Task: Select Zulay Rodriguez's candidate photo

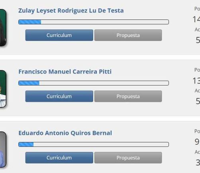Action: 3,28
